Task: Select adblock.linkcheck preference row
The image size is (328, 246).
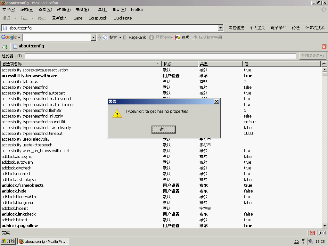Action: point(161,214)
